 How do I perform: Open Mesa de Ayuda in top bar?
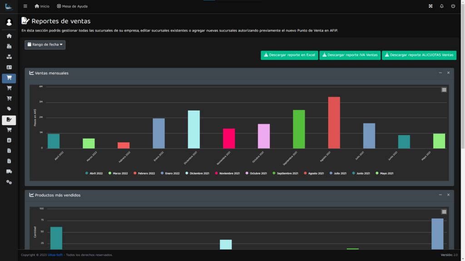72,6
